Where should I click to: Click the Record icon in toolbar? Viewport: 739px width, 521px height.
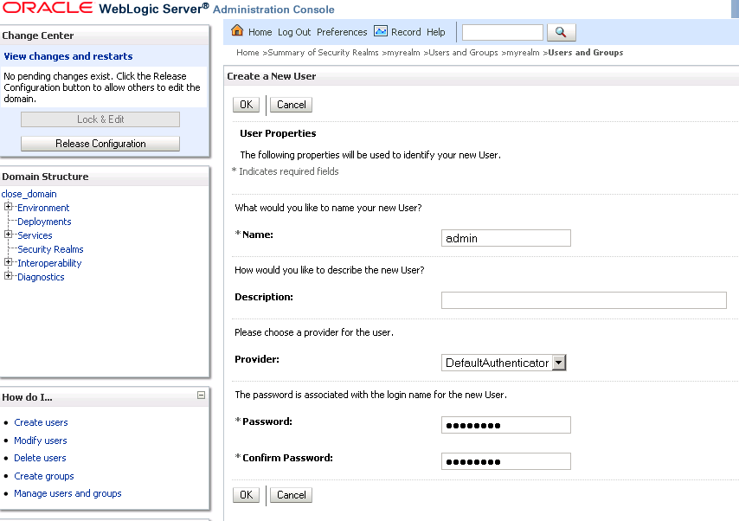381,31
